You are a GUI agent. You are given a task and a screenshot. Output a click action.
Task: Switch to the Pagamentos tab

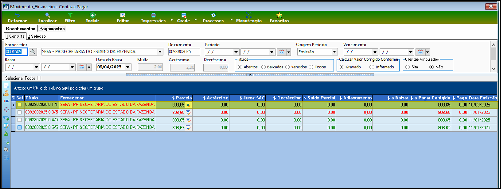[52, 29]
